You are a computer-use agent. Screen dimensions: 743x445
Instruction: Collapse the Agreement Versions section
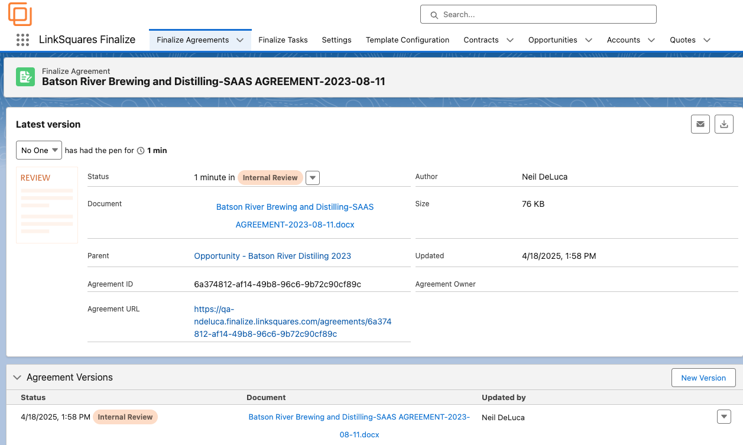17,378
